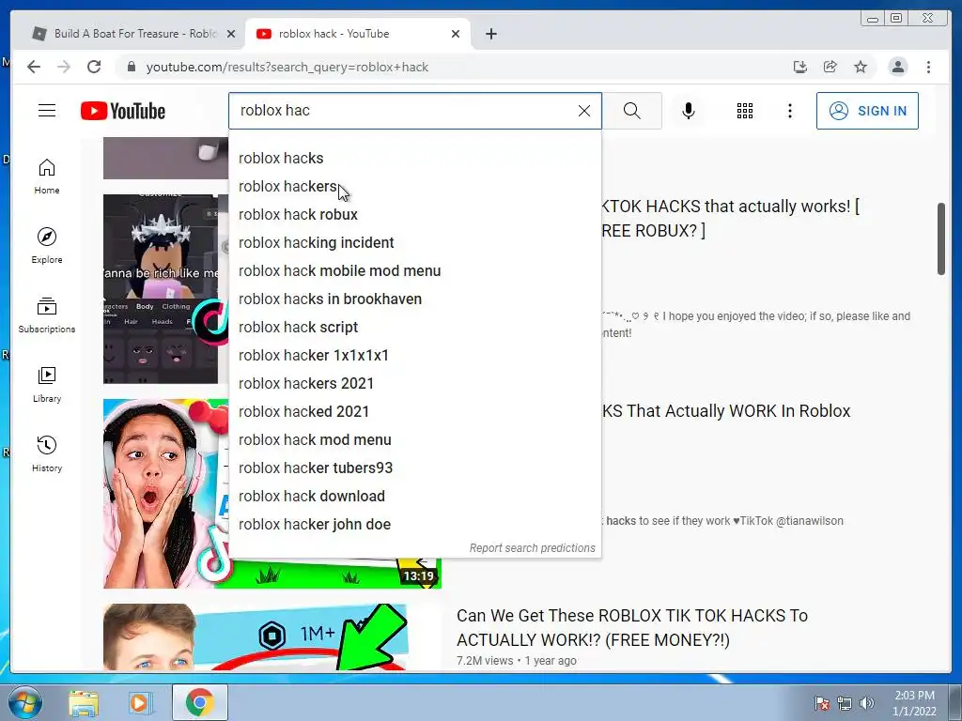962x721 pixels.
Task: Click Report search predictions link
Action: pyautogui.click(x=532, y=548)
